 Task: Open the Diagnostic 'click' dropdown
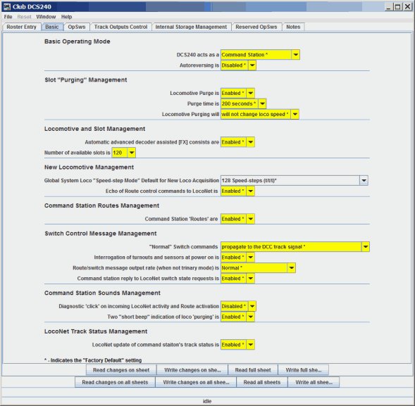pyautogui.click(x=238, y=306)
